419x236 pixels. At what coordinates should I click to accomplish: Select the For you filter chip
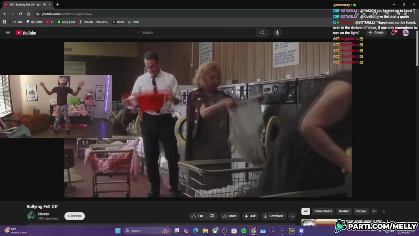pyautogui.click(x=361, y=211)
